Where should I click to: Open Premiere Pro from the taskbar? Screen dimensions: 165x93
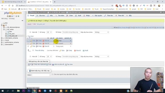[24, 91]
